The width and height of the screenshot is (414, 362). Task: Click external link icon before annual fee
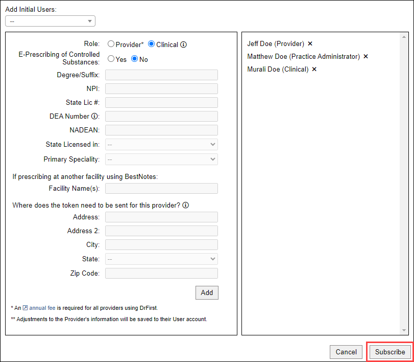25,308
